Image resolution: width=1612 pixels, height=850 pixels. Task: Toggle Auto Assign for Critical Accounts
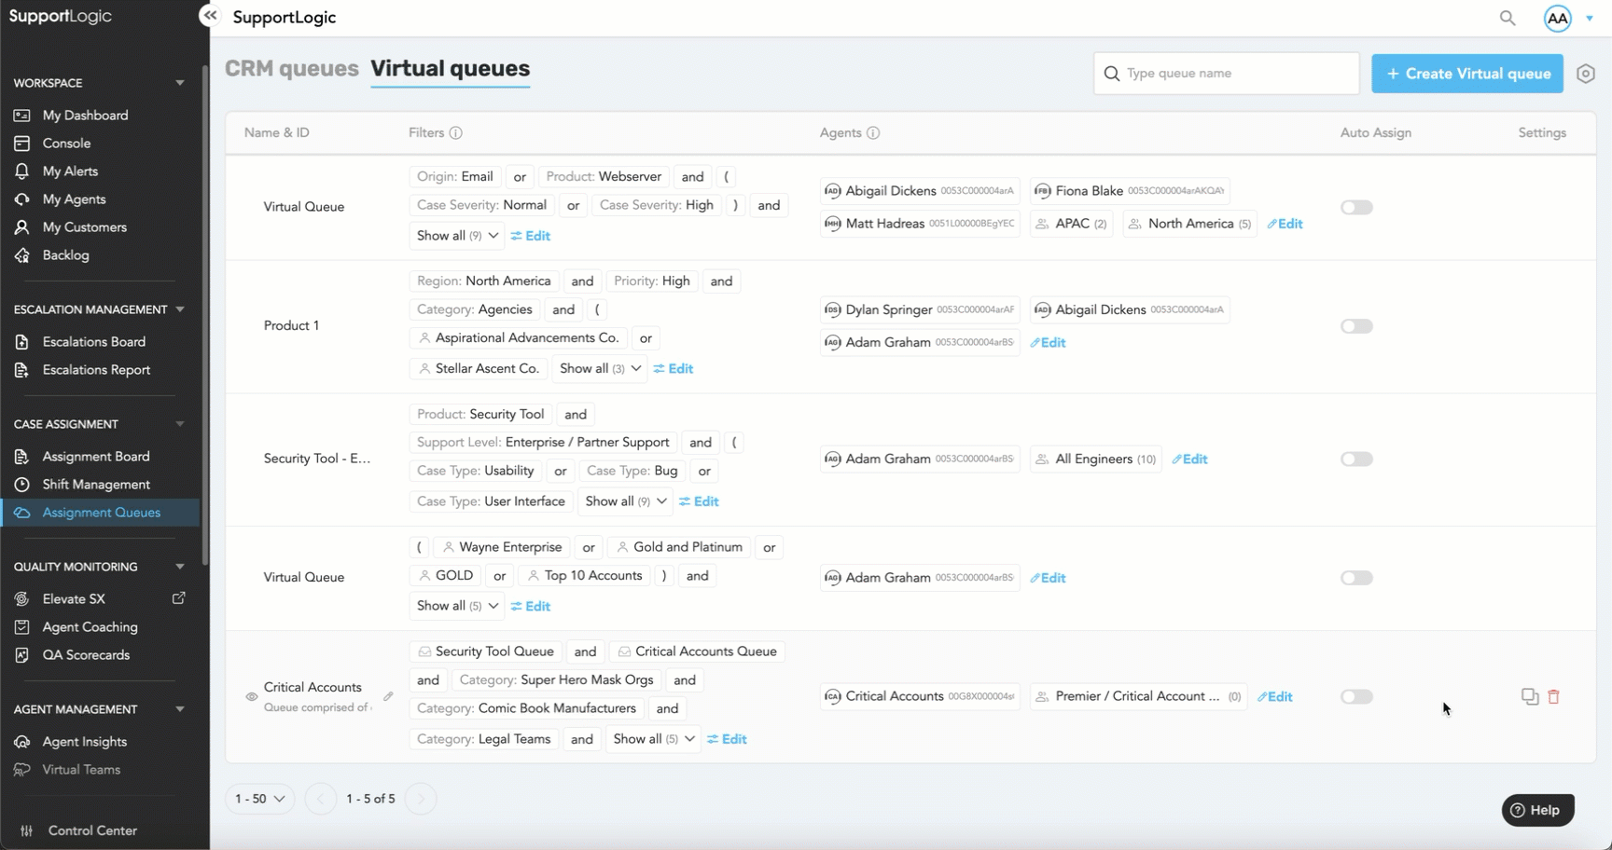coord(1356,697)
